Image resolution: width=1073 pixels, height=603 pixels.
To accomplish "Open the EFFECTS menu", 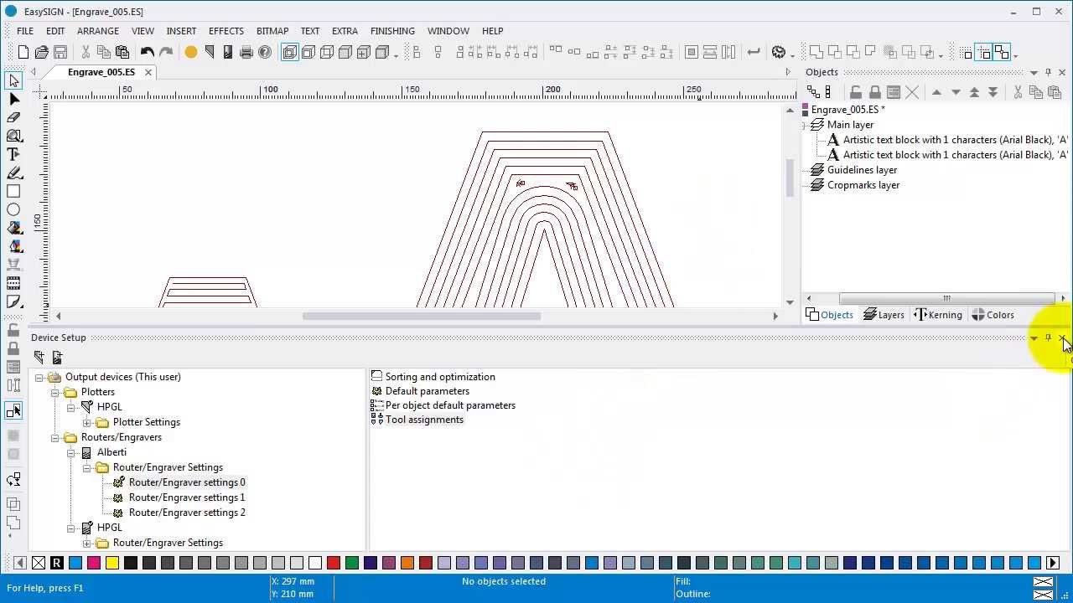I will pos(225,31).
